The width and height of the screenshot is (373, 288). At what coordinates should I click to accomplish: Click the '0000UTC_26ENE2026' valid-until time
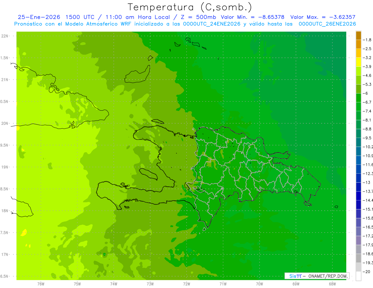click(x=327, y=24)
